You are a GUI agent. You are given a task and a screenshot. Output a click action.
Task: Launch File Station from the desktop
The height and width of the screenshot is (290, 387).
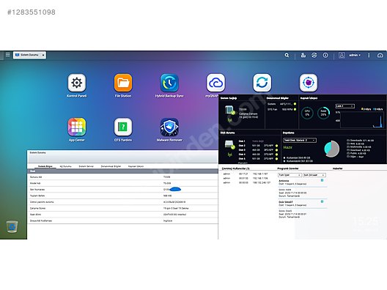[123, 83]
